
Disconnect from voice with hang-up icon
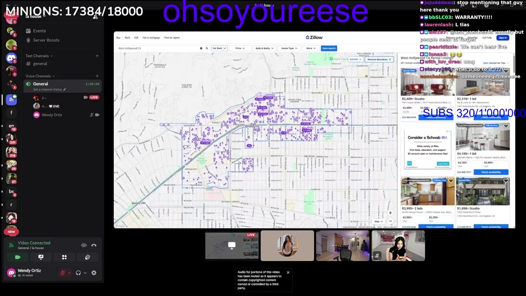(x=94, y=245)
